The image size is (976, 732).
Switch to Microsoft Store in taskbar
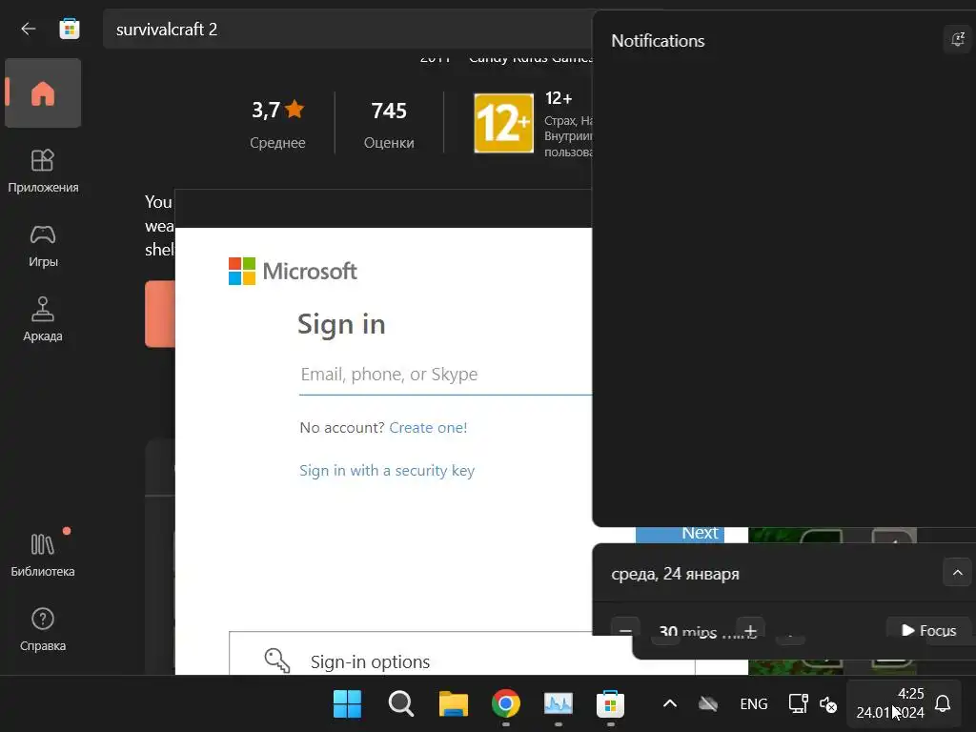point(611,704)
